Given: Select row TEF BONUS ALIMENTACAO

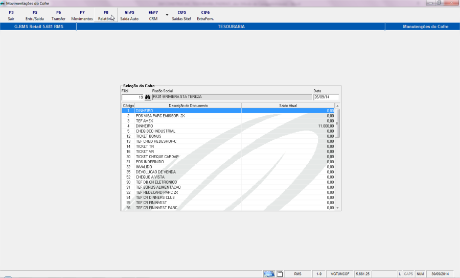Looking at the screenshot, I should click(x=228, y=187).
